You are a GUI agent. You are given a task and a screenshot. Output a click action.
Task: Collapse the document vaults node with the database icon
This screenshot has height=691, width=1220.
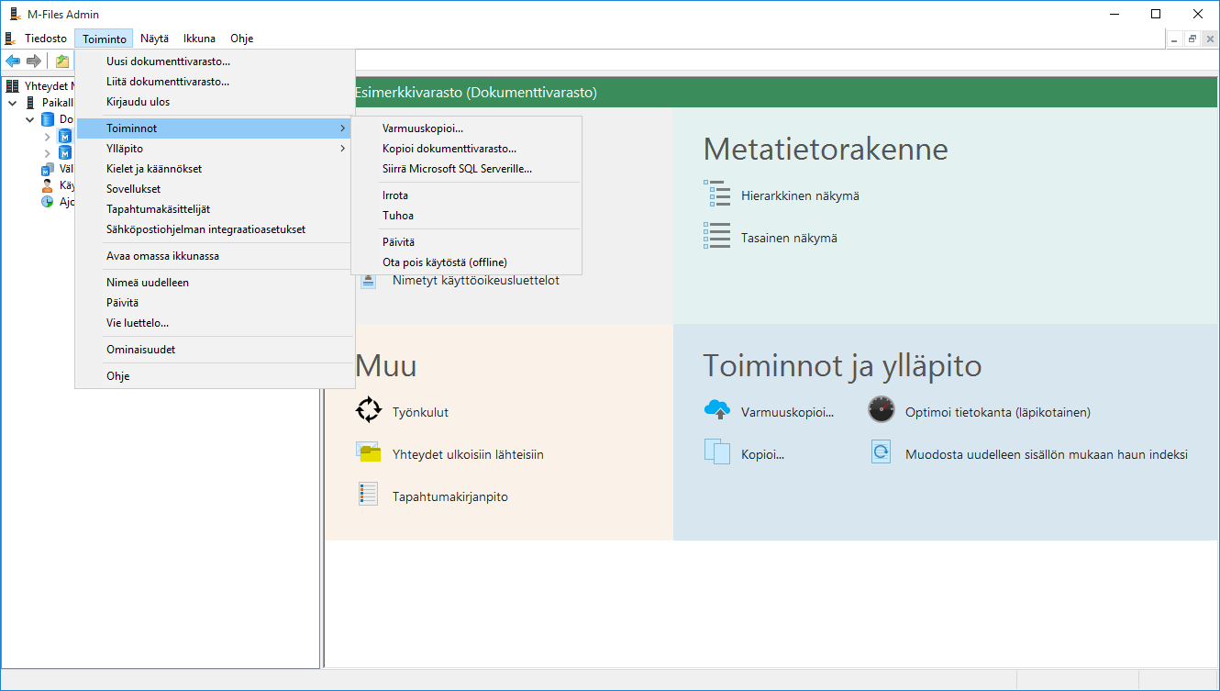(30, 119)
